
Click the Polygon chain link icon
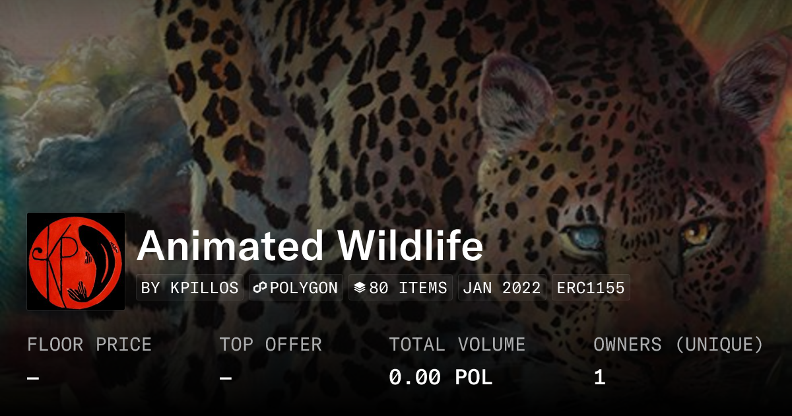259,288
